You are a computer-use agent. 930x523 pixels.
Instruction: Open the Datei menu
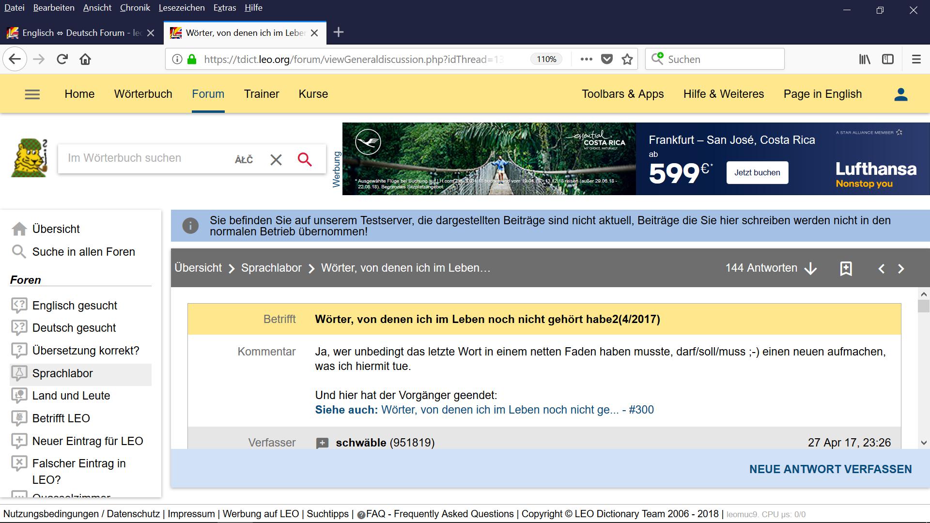click(x=14, y=8)
